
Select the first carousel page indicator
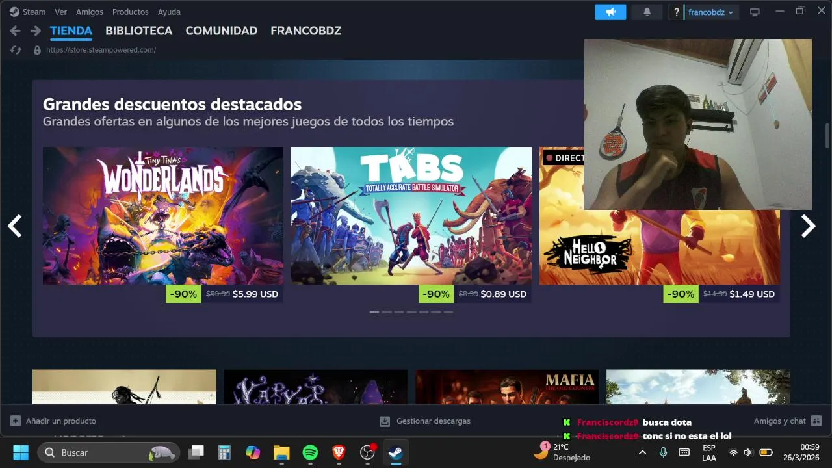click(374, 312)
